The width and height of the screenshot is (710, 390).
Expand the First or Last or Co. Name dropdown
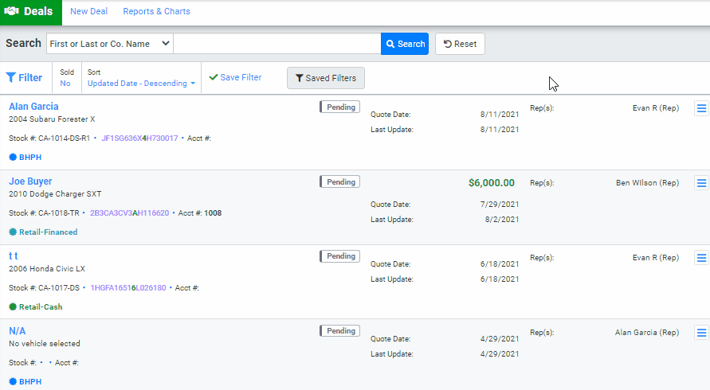(x=110, y=44)
